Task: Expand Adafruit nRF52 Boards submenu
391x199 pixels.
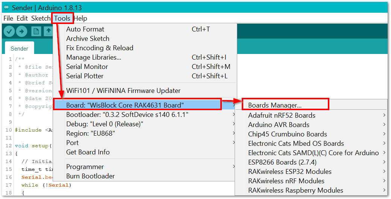Action: [312, 115]
